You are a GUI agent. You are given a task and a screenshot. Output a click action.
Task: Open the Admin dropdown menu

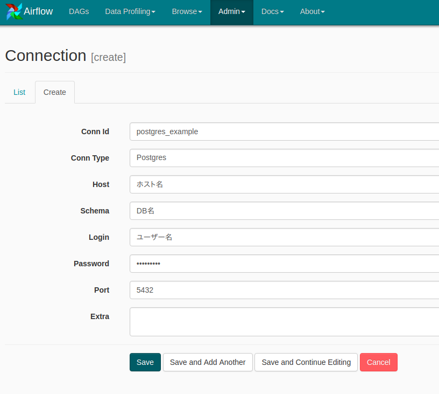tap(231, 11)
